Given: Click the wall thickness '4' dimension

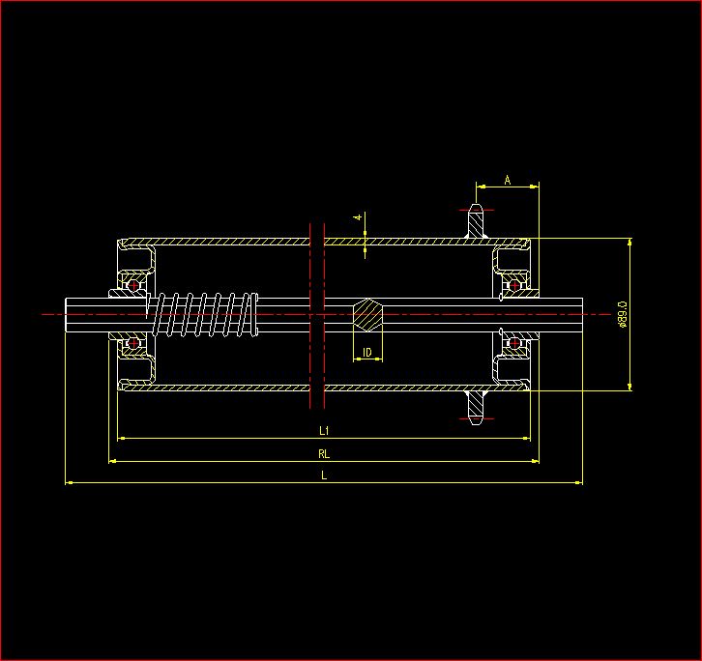Looking at the screenshot, I should coord(358,218).
